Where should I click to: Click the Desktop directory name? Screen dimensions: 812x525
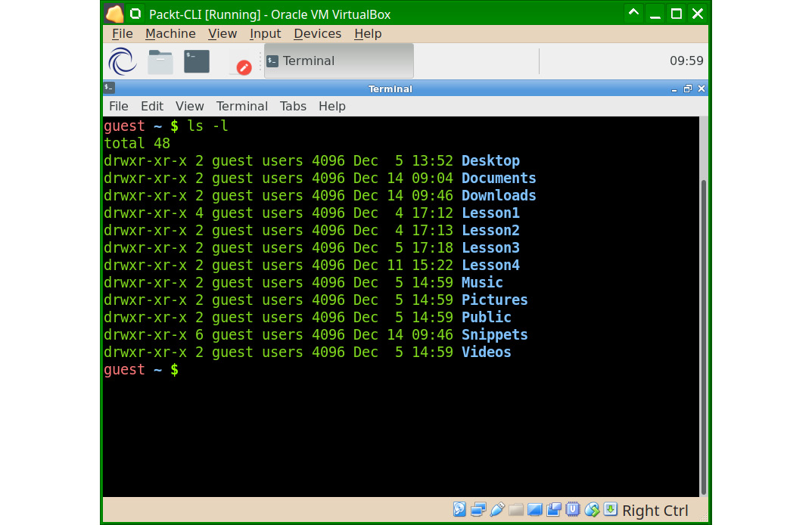point(490,160)
